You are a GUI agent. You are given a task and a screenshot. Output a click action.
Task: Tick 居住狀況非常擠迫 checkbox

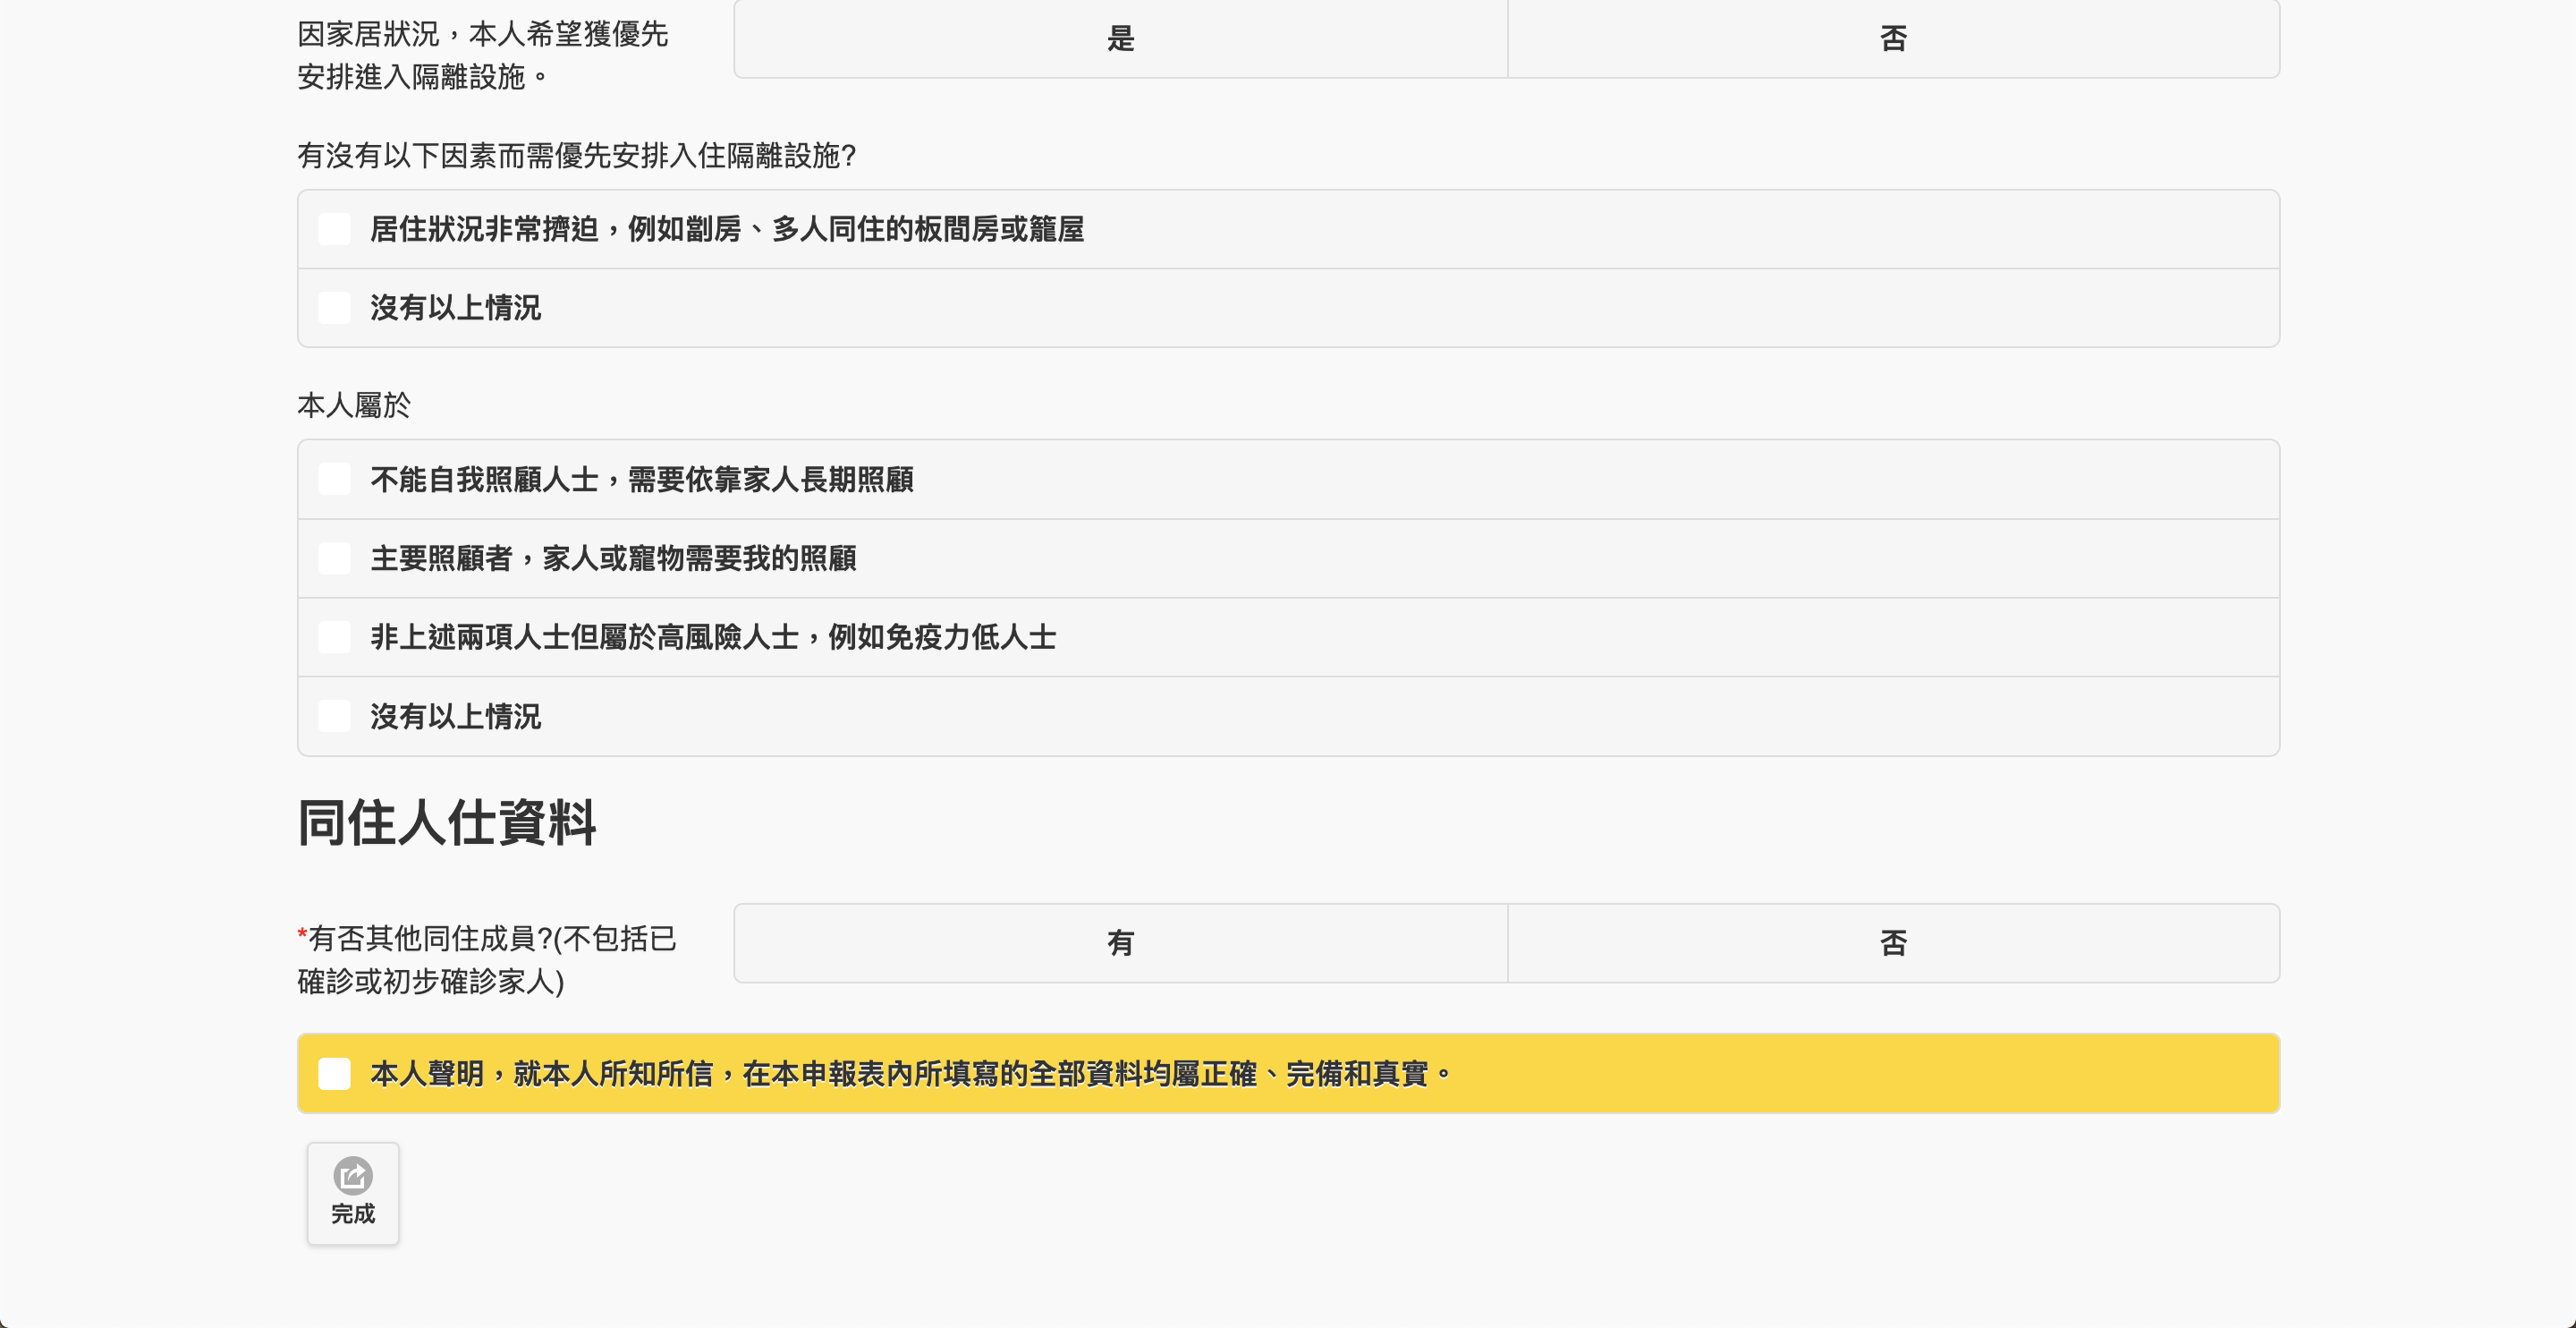point(334,229)
